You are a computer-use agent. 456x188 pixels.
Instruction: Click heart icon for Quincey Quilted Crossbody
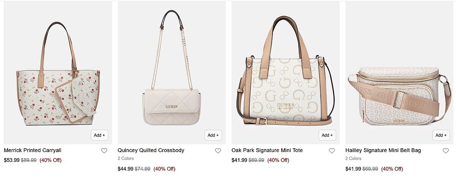218,151
